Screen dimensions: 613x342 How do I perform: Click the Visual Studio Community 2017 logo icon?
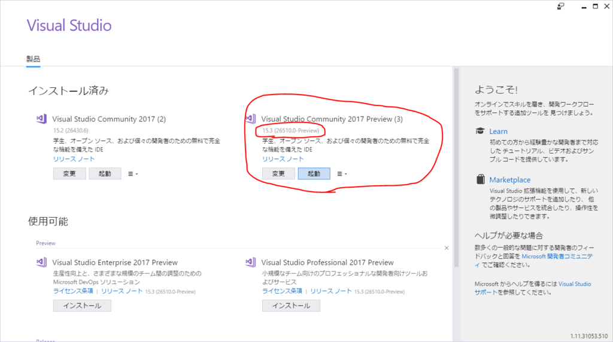pyautogui.click(x=41, y=119)
